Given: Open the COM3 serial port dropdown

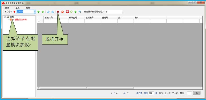Looking at the screenshot, I should click(35, 12).
